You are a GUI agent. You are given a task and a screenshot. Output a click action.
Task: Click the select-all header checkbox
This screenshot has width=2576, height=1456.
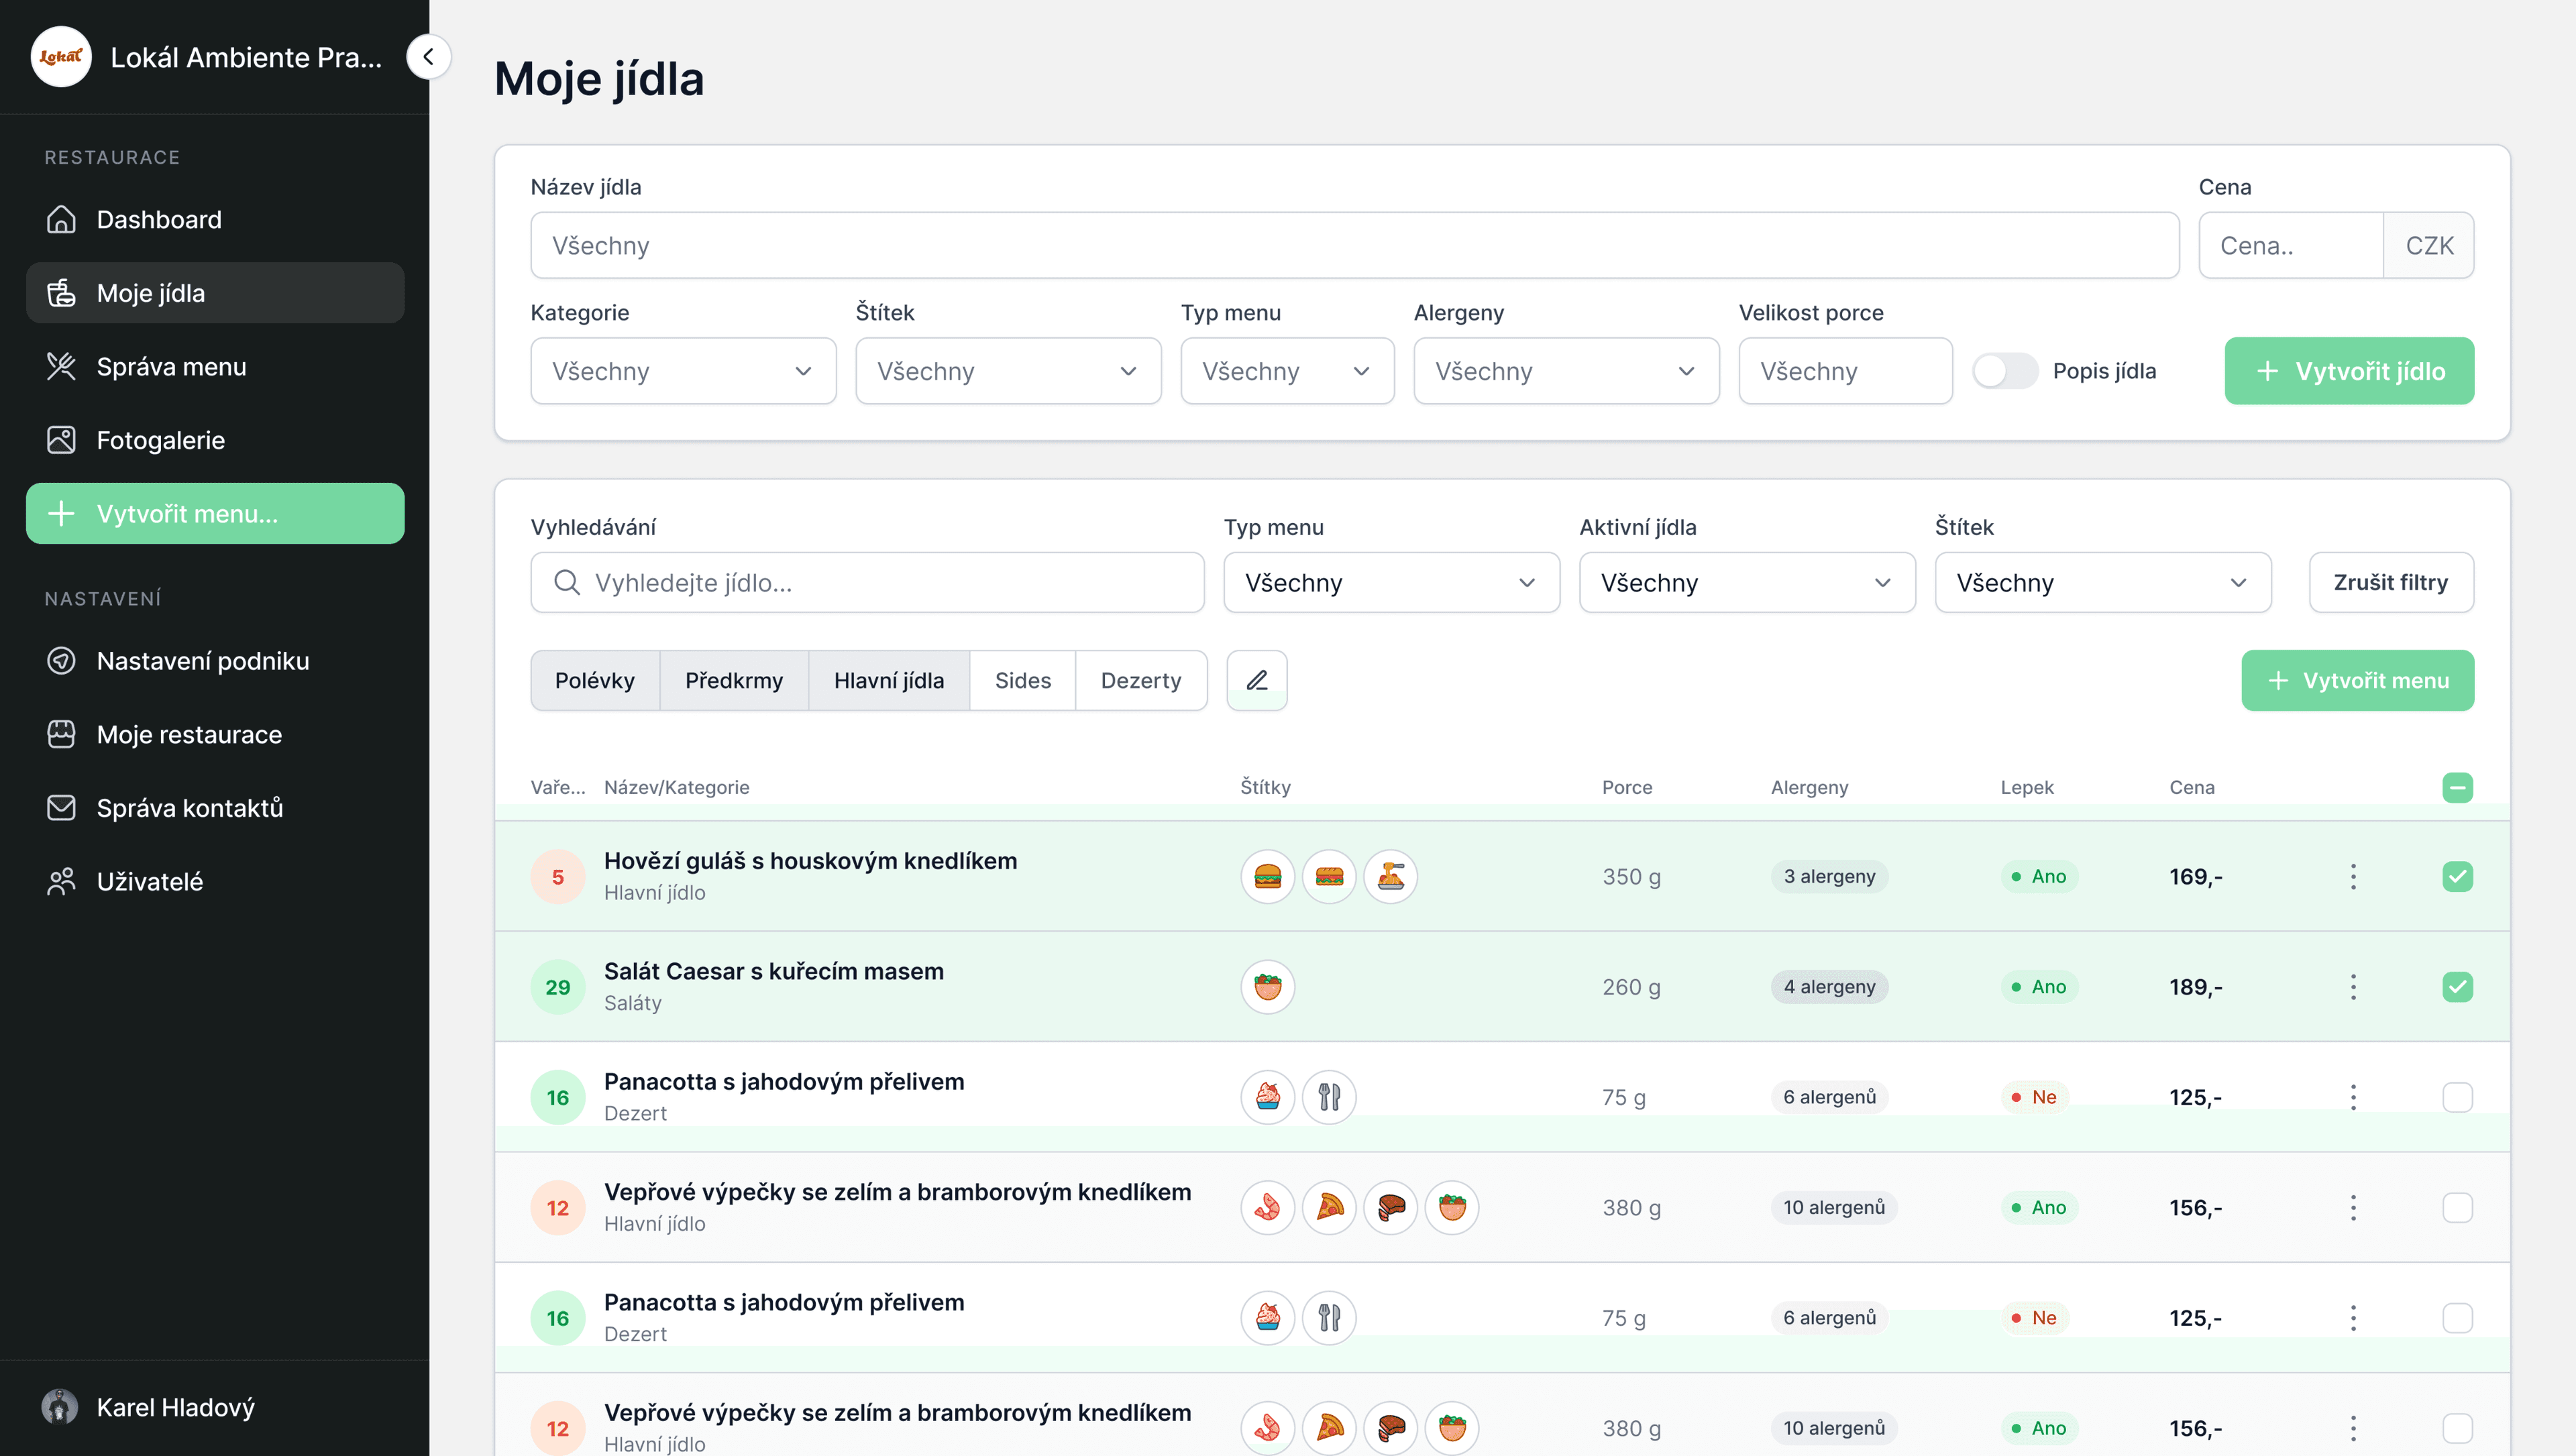pyautogui.click(x=2457, y=788)
